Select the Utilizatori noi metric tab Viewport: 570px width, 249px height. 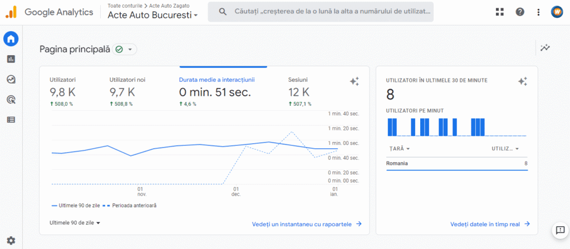(127, 92)
